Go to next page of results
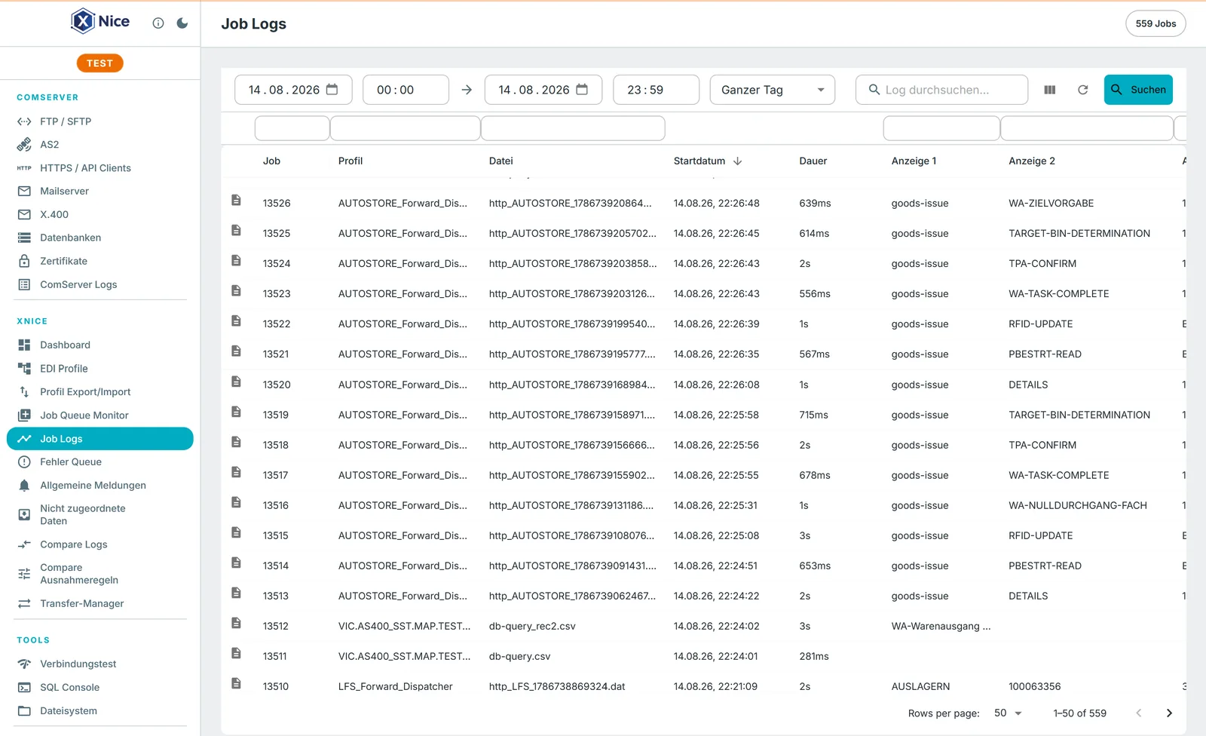The width and height of the screenshot is (1206, 736). tap(1169, 713)
